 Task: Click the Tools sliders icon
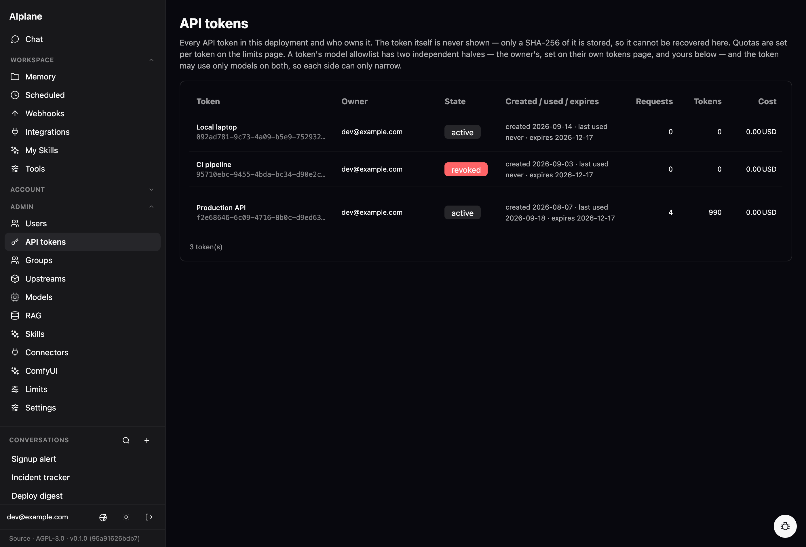click(15, 169)
